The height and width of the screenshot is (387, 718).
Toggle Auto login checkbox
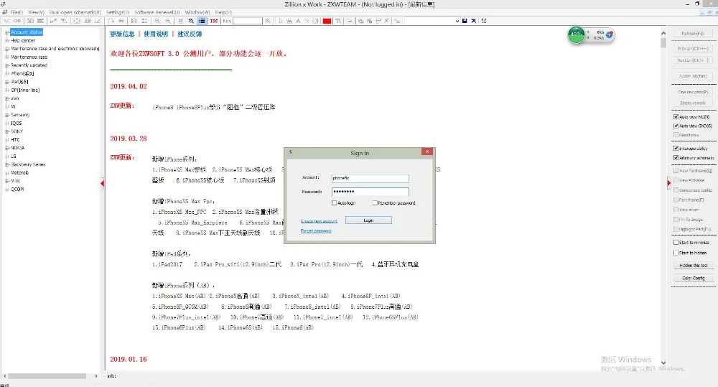click(335, 202)
